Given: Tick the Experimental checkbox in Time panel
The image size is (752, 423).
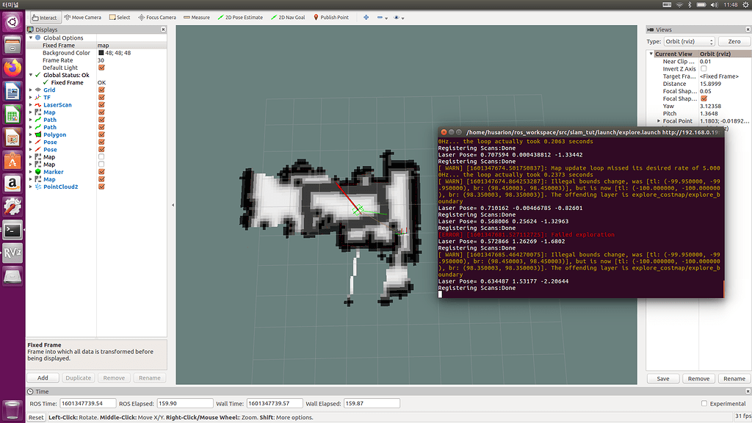Looking at the screenshot, I should coord(704,403).
